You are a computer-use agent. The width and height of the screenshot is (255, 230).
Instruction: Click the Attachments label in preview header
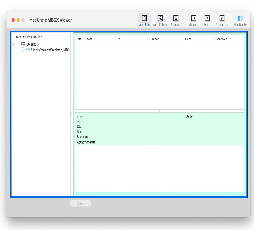pos(86,142)
